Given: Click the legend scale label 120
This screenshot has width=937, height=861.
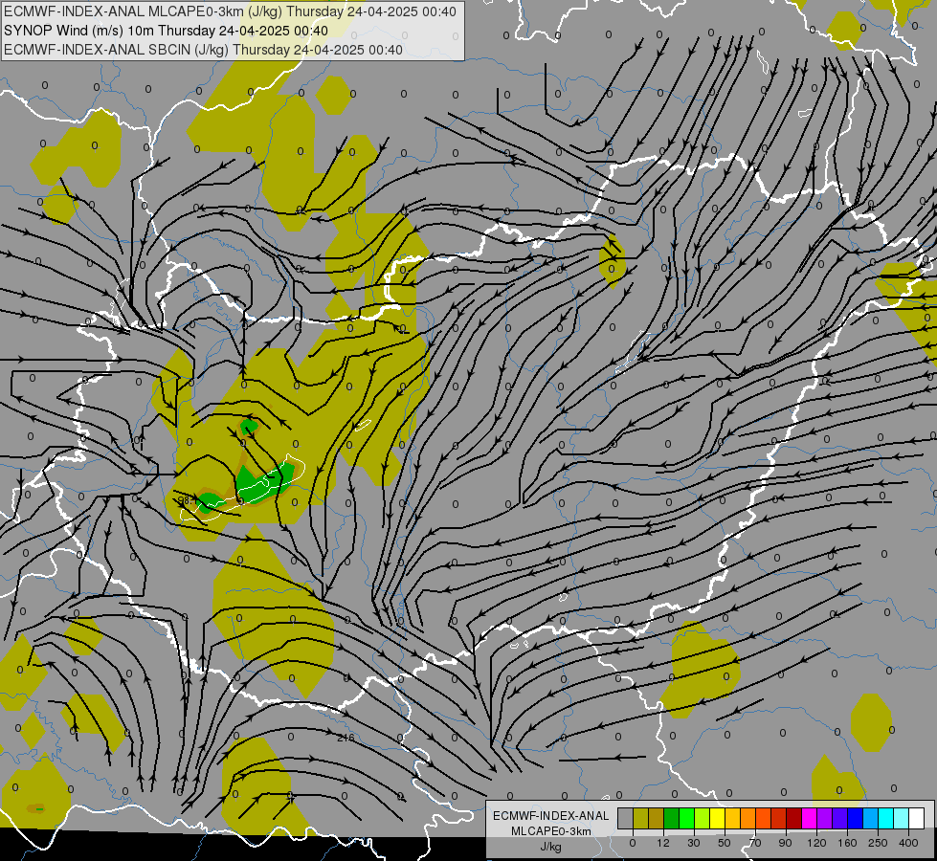Looking at the screenshot, I should tap(817, 843).
